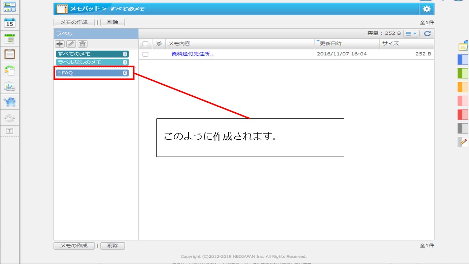
Task: Open the settings gear in the memo pad header
Action: click(426, 9)
